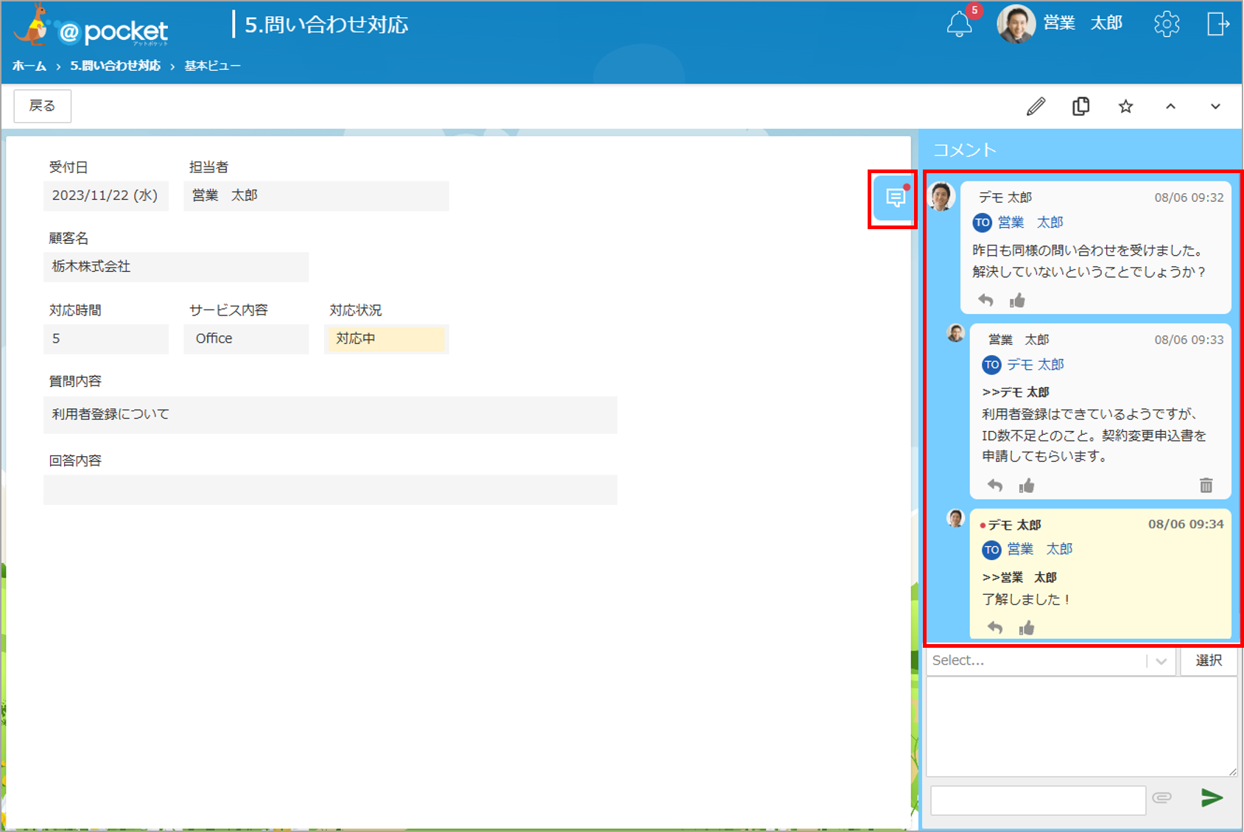Click the 選択 button
The image size is (1244, 832).
(1209, 660)
